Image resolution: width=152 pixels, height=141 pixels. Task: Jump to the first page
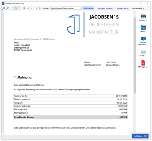24,8
